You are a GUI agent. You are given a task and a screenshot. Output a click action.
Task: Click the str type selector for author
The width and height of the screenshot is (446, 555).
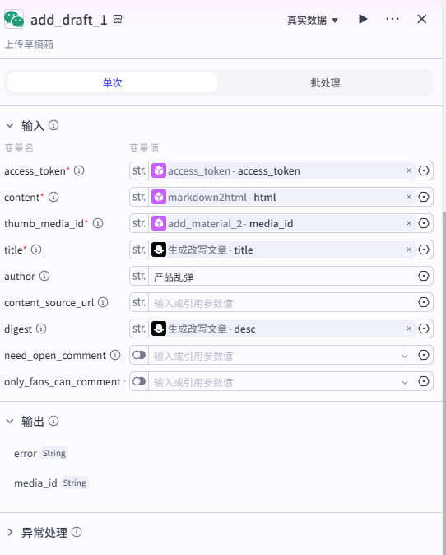[139, 276]
